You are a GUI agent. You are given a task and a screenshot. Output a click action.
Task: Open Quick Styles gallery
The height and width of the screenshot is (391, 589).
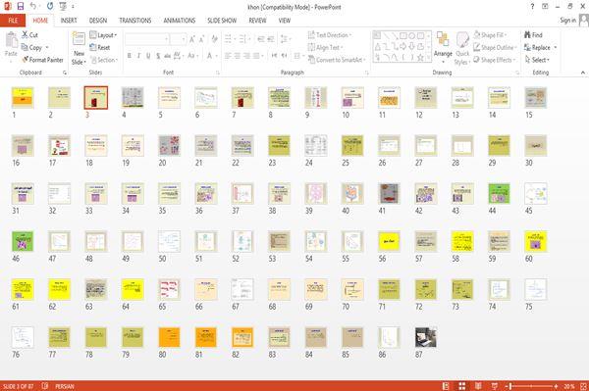coord(462,49)
